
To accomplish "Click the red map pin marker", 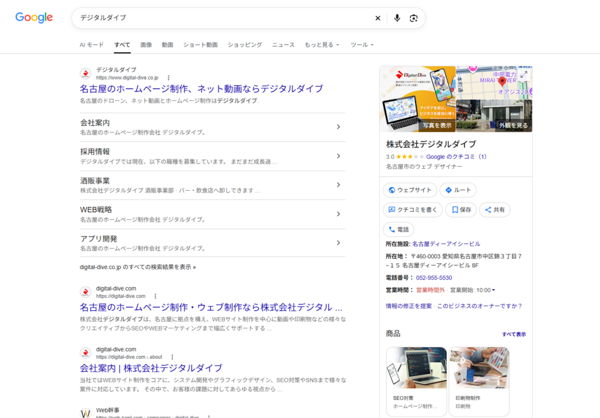I will (502, 81).
